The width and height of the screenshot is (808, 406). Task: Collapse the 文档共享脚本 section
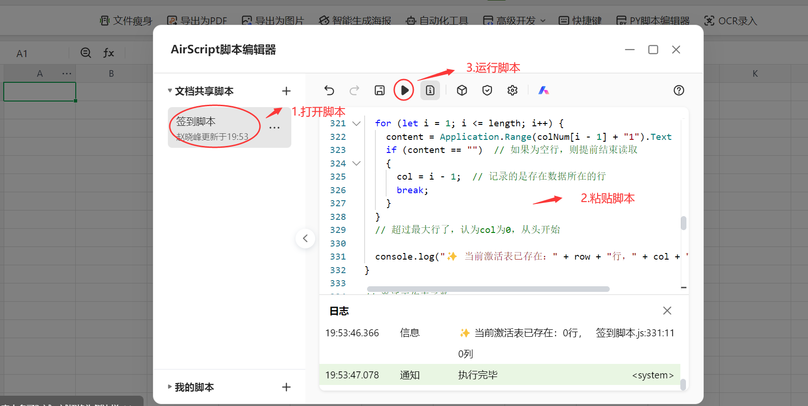coord(170,91)
